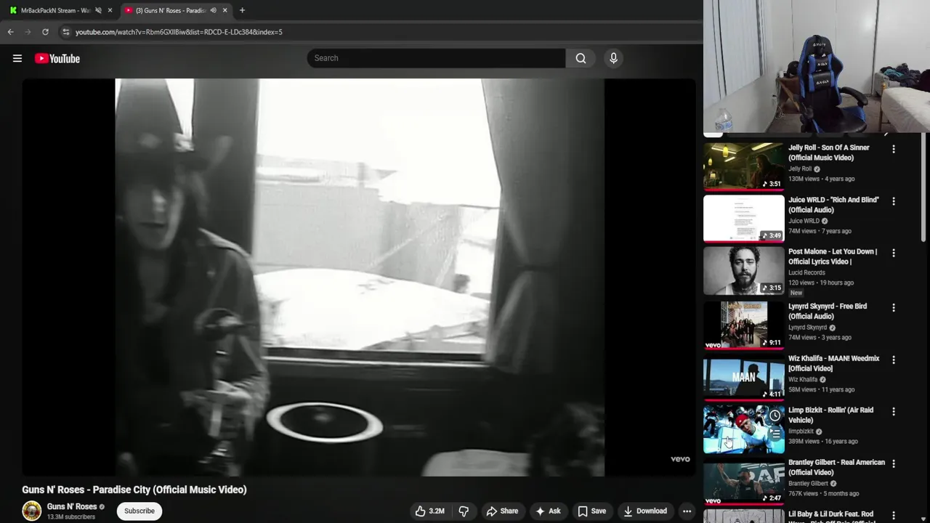930x523 pixels.
Task: Open options menu for Brantley Gilbert video
Action: [x=894, y=463]
